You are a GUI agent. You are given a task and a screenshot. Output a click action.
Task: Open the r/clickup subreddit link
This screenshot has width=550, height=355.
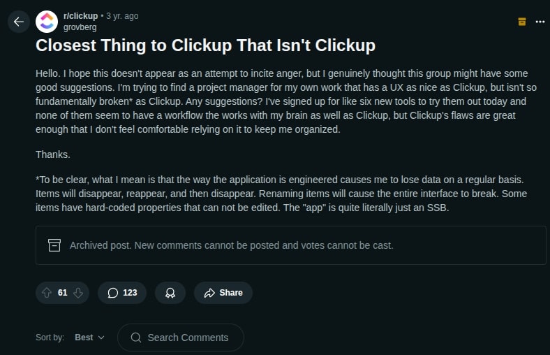pos(80,15)
